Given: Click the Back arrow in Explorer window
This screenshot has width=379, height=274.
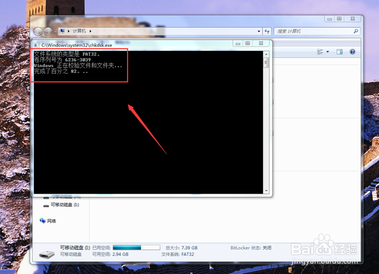Looking at the screenshot, I should 38,31.
